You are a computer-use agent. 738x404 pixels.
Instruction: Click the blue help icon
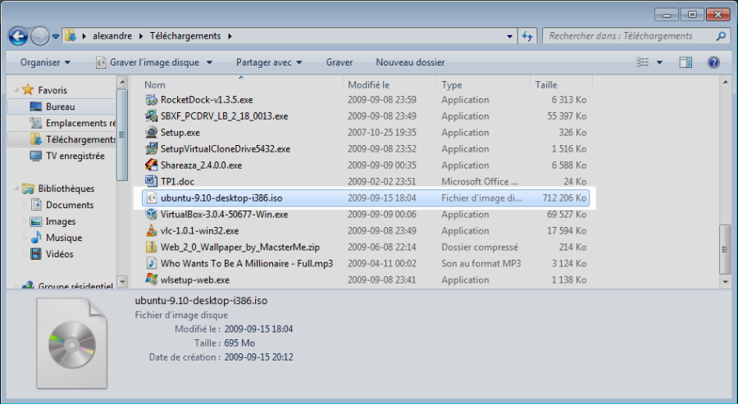click(x=713, y=62)
